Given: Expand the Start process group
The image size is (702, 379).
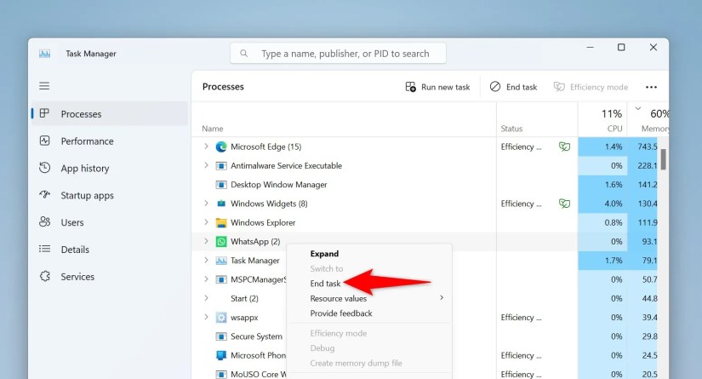Looking at the screenshot, I should tap(206, 298).
